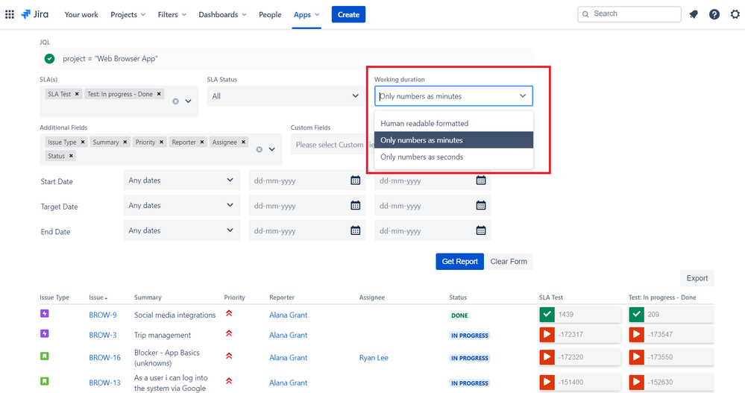Open the app switcher grid icon

coord(10,14)
